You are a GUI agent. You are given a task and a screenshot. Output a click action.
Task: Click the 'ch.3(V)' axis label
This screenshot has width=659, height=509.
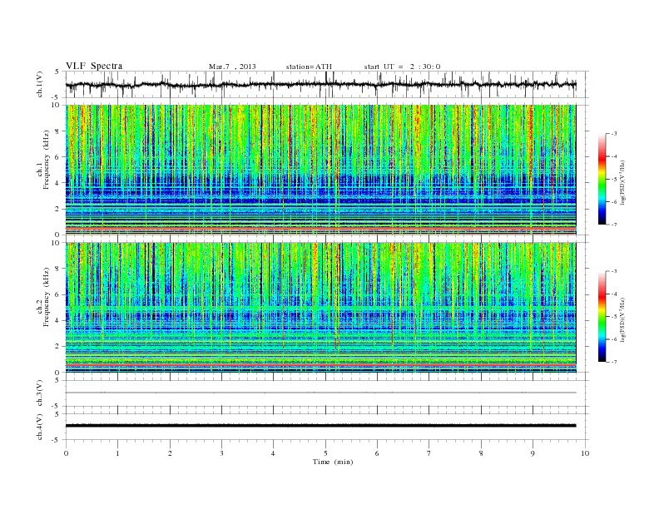[40, 393]
